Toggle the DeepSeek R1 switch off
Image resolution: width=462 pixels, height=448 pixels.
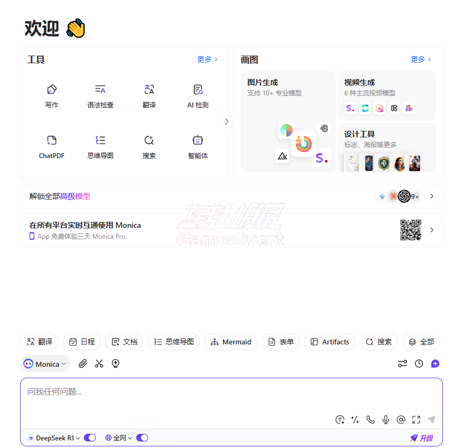pos(90,437)
